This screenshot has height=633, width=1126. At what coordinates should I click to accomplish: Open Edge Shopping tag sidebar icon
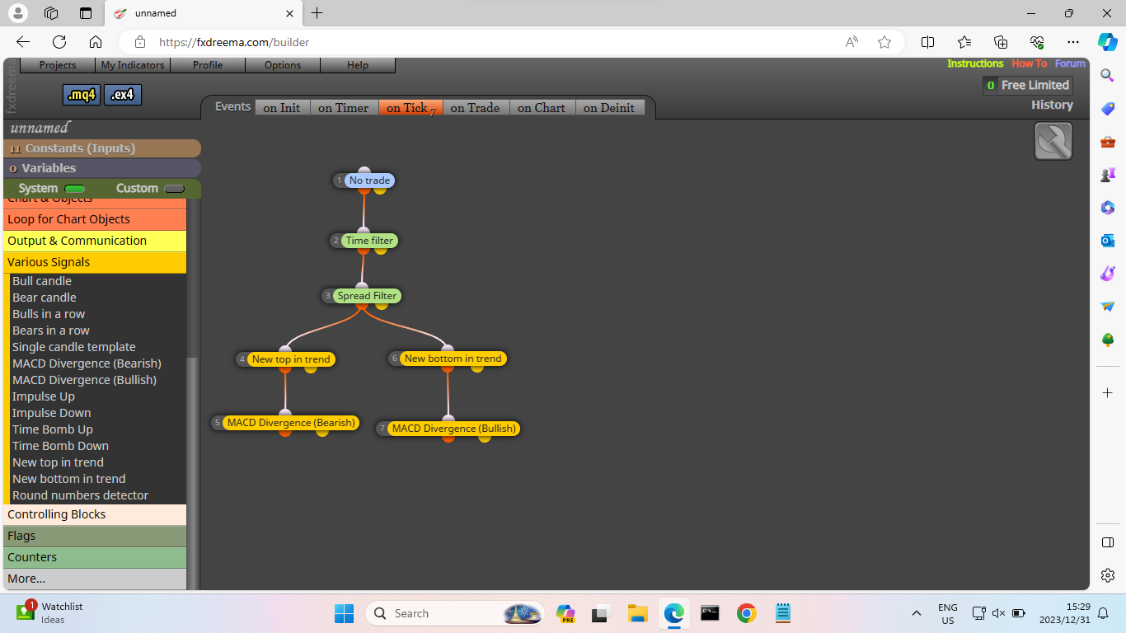(1108, 109)
